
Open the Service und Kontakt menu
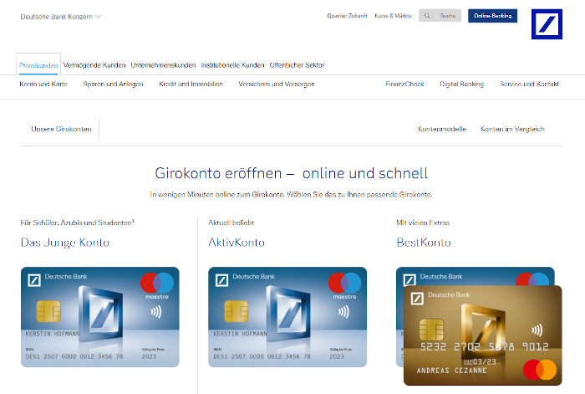[529, 84]
